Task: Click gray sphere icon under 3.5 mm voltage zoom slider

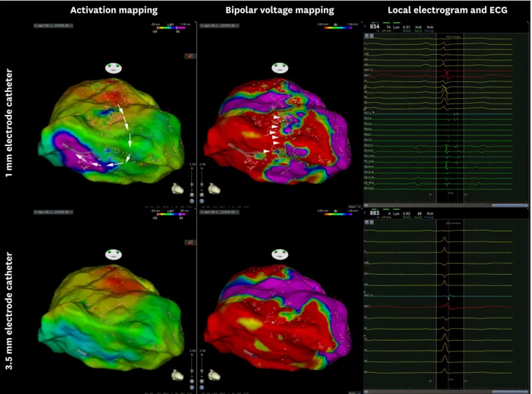Action: point(202,381)
